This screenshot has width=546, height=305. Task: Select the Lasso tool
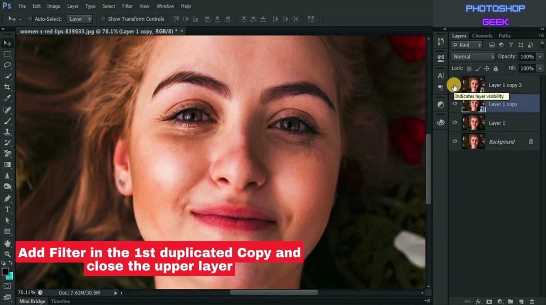click(7, 65)
